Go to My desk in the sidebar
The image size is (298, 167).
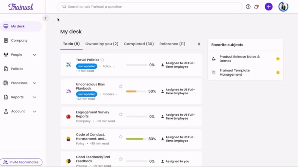(21, 26)
